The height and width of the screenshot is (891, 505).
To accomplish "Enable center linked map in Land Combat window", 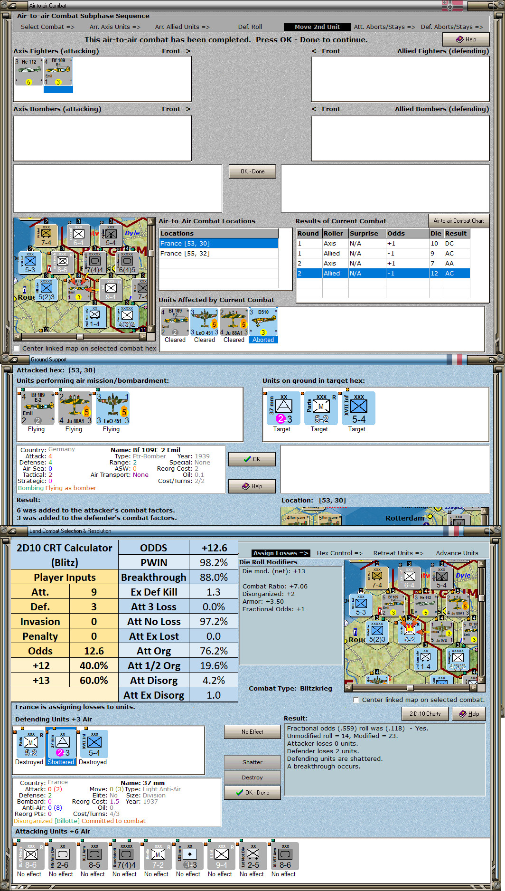I will point(356,700).
